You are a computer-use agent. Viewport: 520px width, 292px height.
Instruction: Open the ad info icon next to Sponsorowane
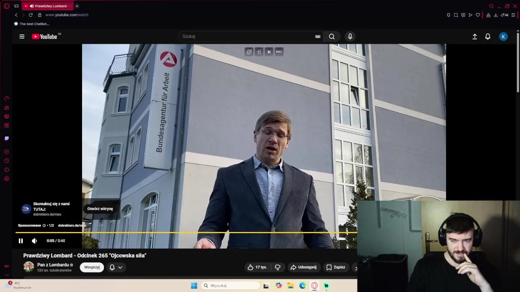(x=44, y=225)
